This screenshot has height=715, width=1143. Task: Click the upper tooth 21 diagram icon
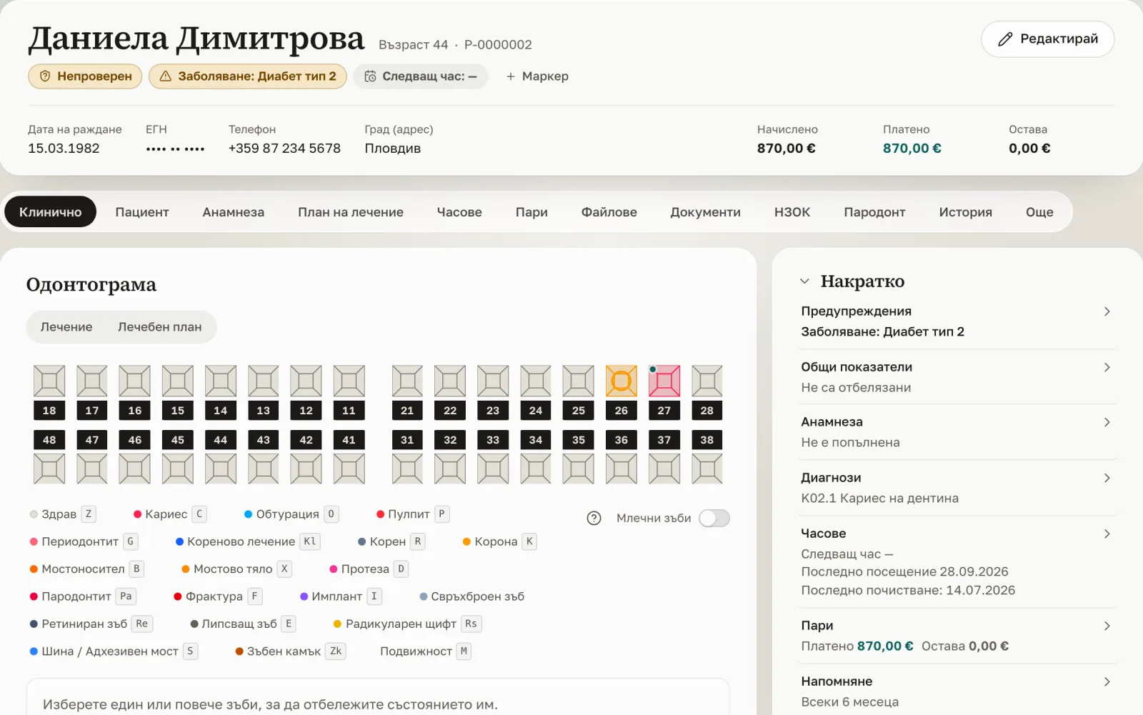pos(407,381)
